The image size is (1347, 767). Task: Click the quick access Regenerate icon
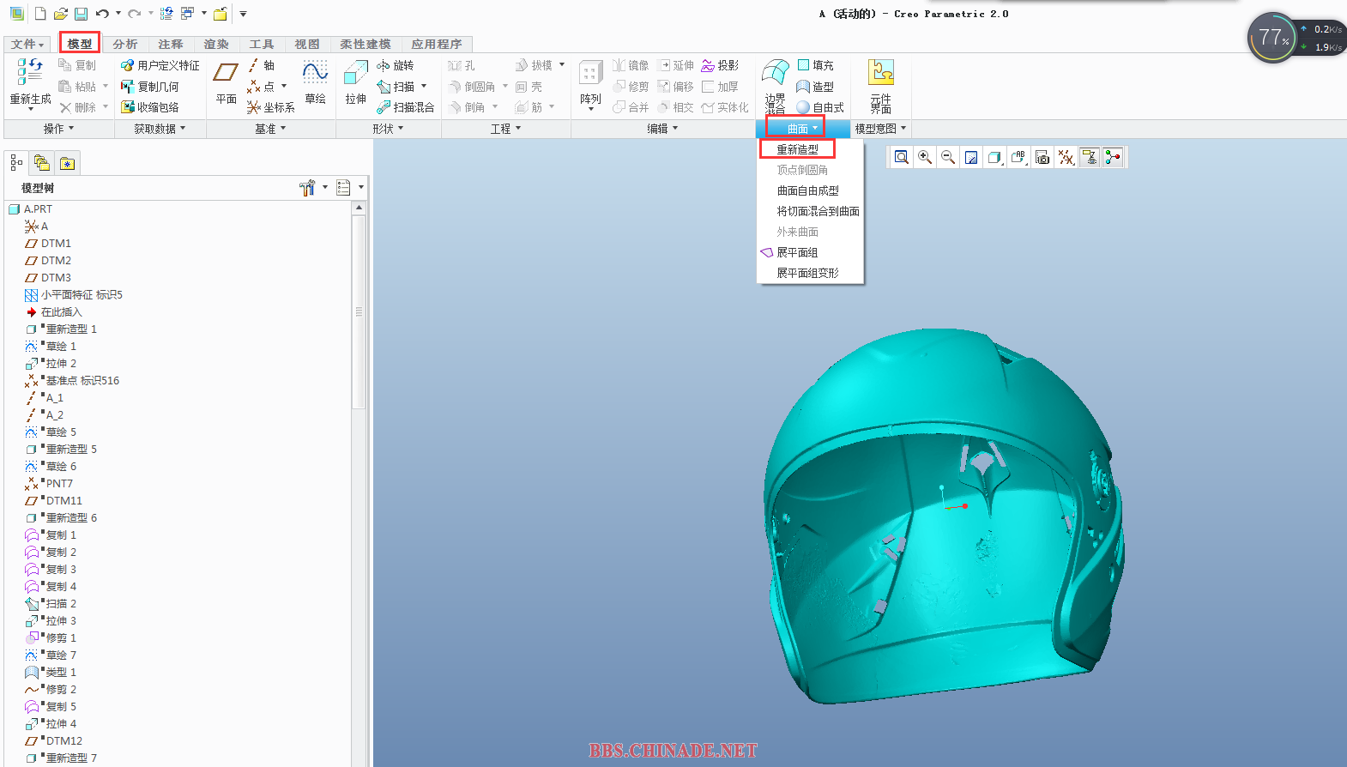coord(166,14)
